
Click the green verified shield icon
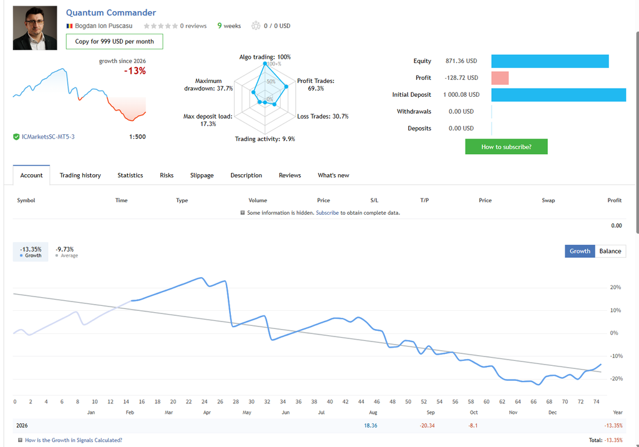tap(16, 137)
